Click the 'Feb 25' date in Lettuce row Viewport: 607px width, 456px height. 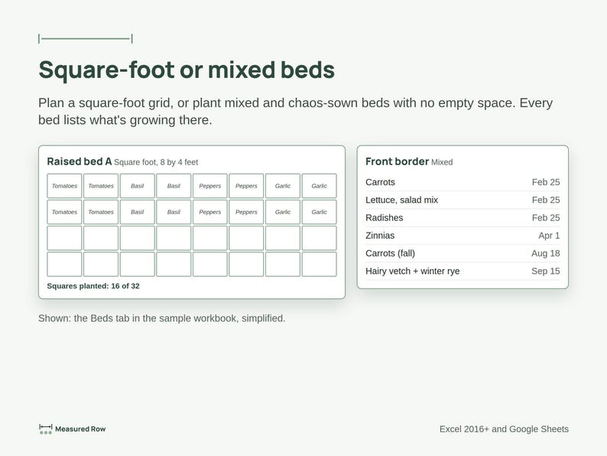tap(546, 200)
